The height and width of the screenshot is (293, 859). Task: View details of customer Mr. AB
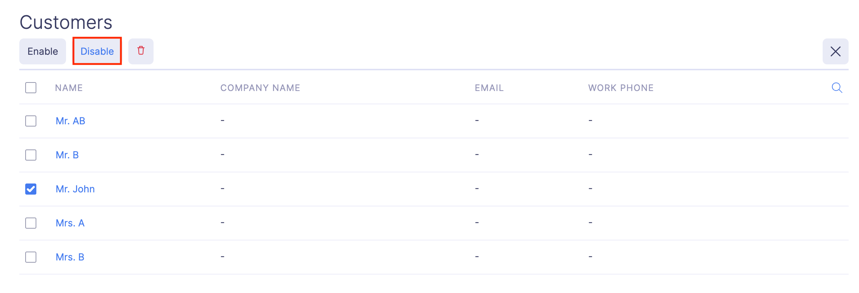tap(70, 121)
